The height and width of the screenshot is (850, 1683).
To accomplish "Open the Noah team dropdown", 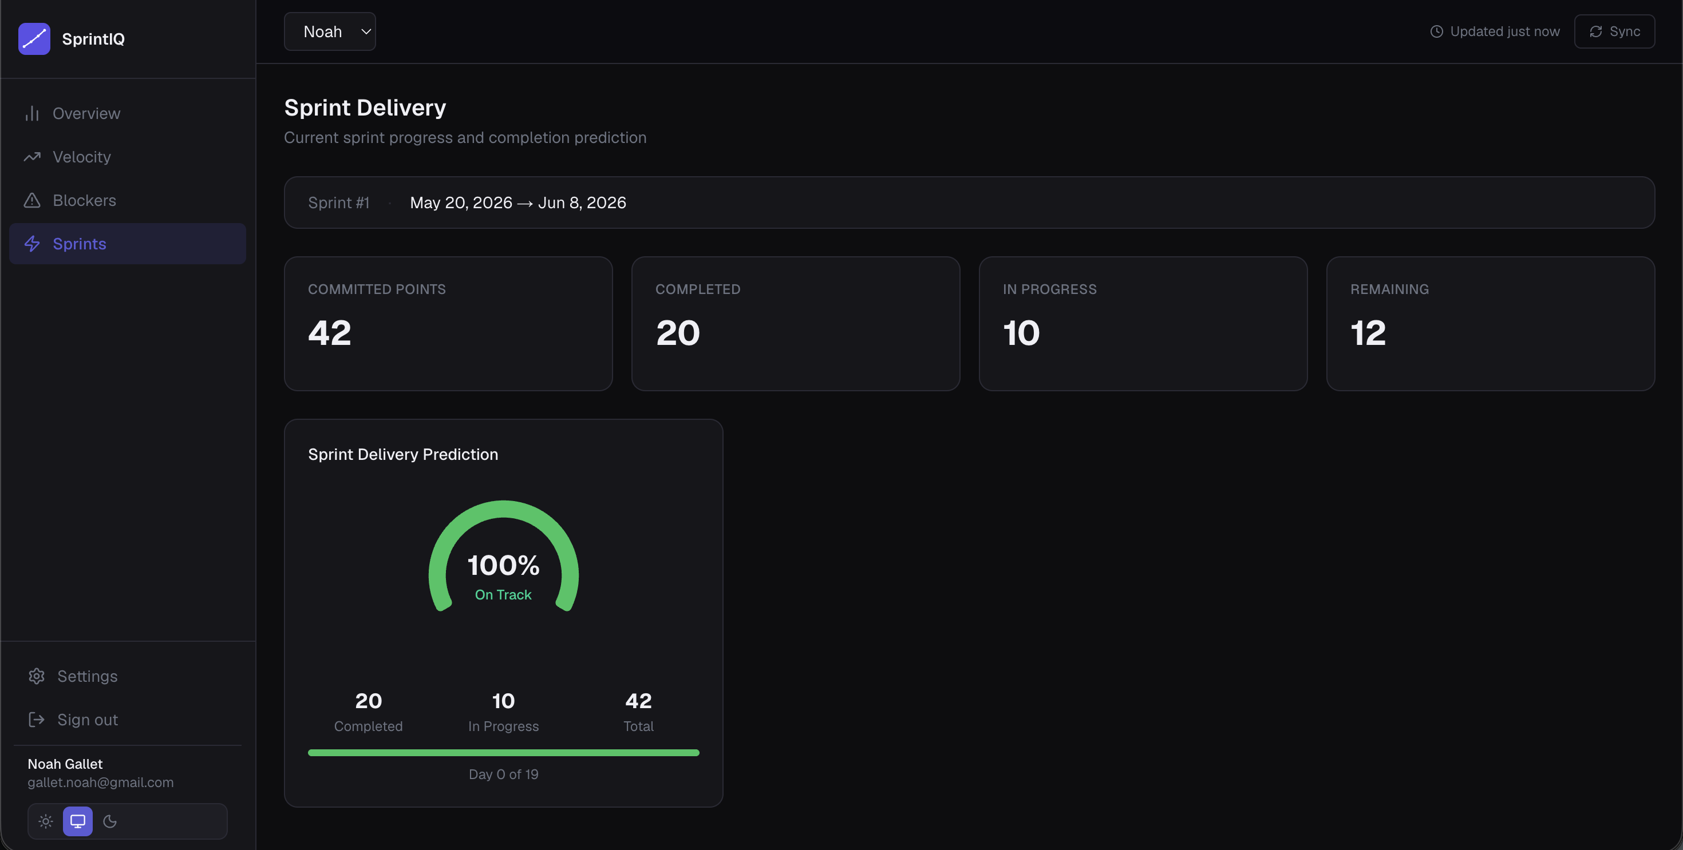I will 330,31.
